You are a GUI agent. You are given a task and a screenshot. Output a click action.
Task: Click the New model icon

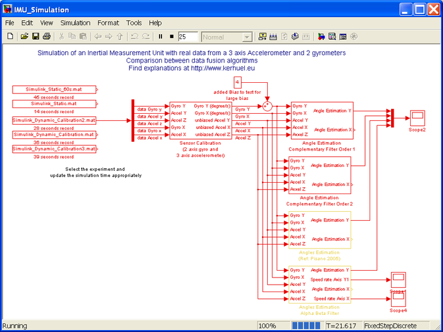tap(10, 37)
